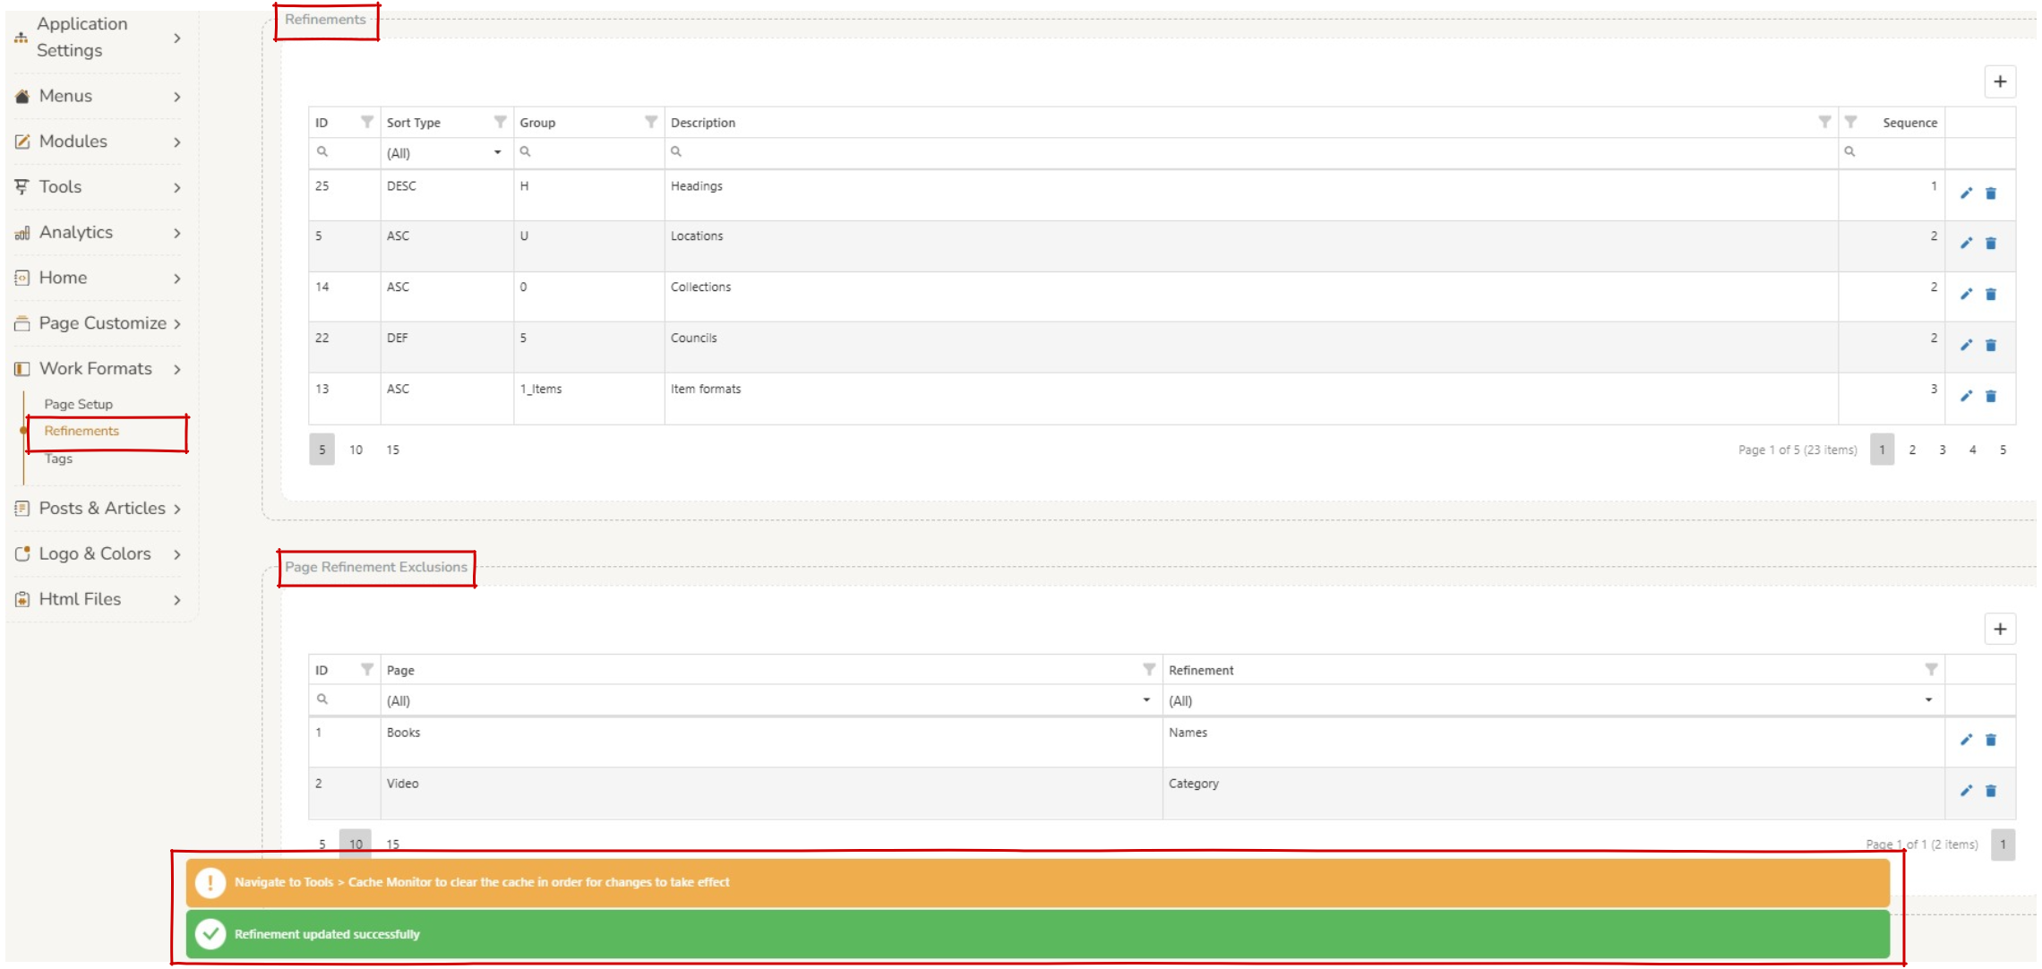Viewport: 2042px width, 969px height.
Task: Add new page refinement exclusion
Action: (2000, 629)
